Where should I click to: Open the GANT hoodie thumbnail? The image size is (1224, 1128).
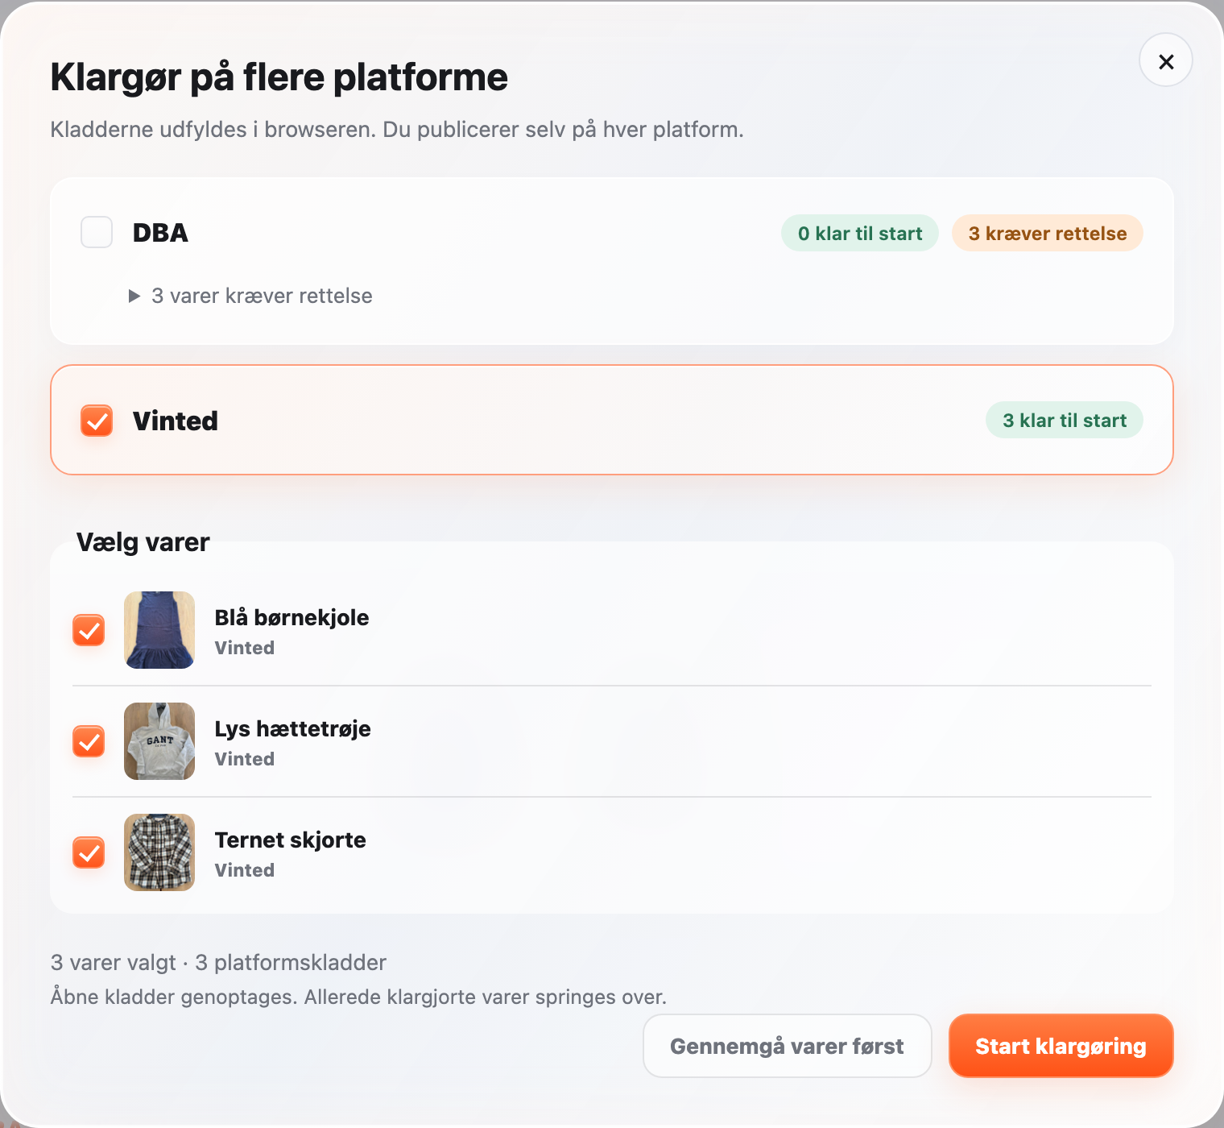159,741
